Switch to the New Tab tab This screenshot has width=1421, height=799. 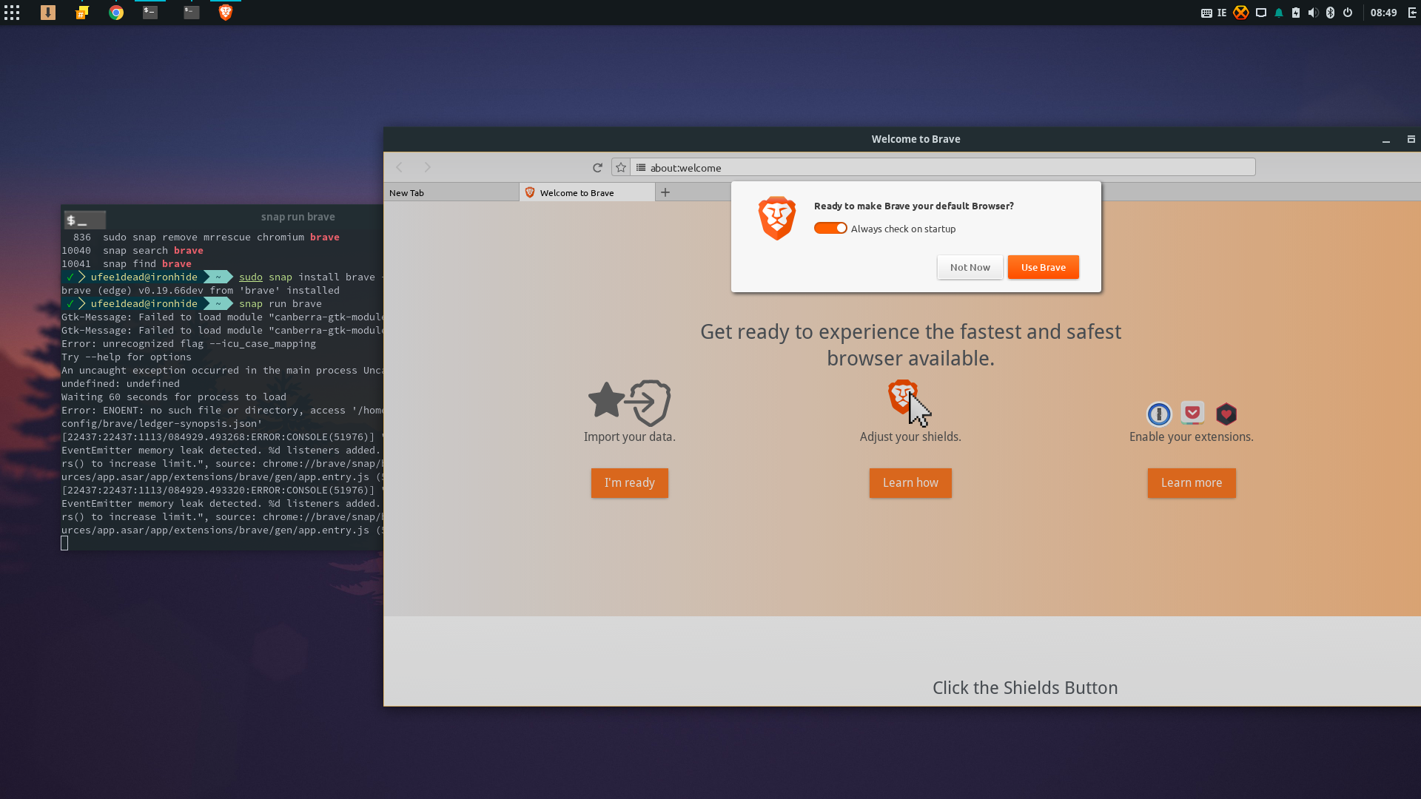click(451, 192)
